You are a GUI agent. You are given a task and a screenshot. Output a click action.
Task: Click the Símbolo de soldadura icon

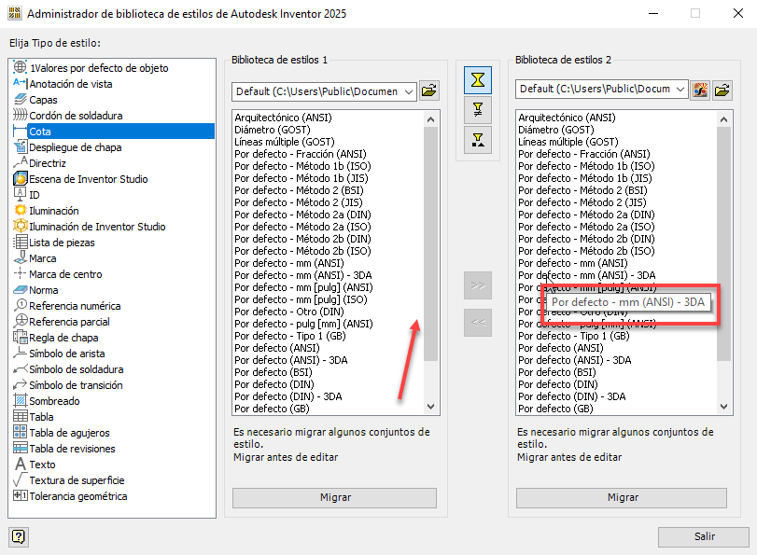click(x=20, y=369)
